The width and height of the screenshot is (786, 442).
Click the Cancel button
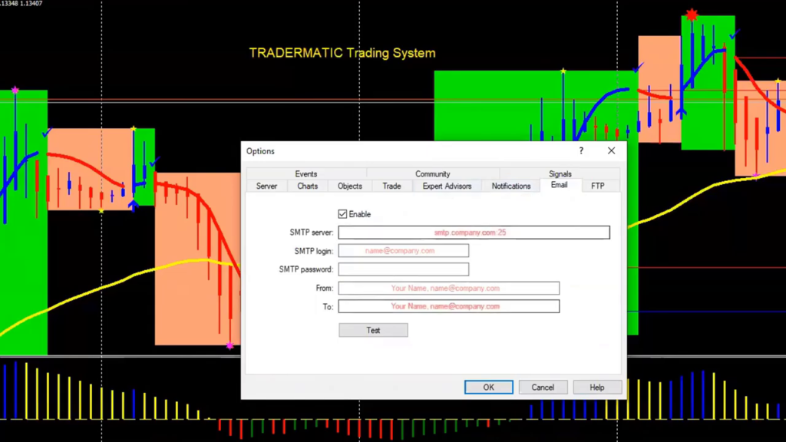coord(543,388)
